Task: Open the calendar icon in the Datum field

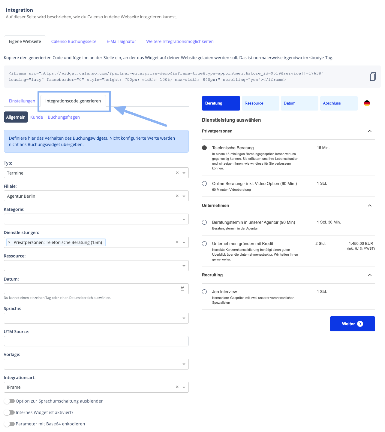Action: click(182, 288)
